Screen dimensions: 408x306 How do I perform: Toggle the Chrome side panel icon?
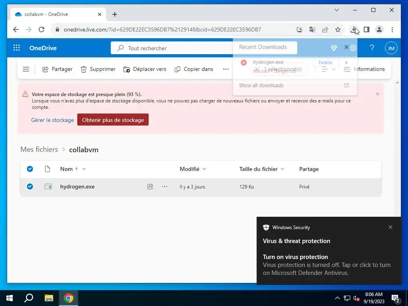367,29
